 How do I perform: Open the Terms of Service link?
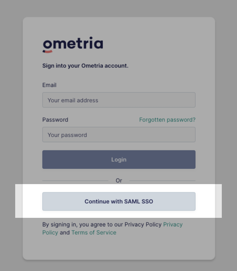tap(94, 232)
